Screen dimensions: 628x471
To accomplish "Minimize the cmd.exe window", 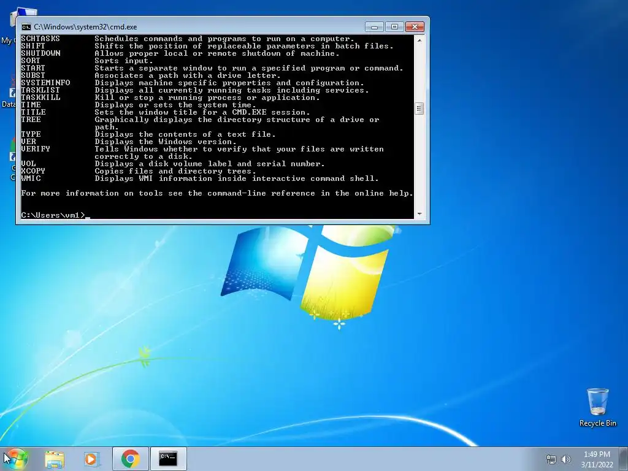I will [375, 27].
